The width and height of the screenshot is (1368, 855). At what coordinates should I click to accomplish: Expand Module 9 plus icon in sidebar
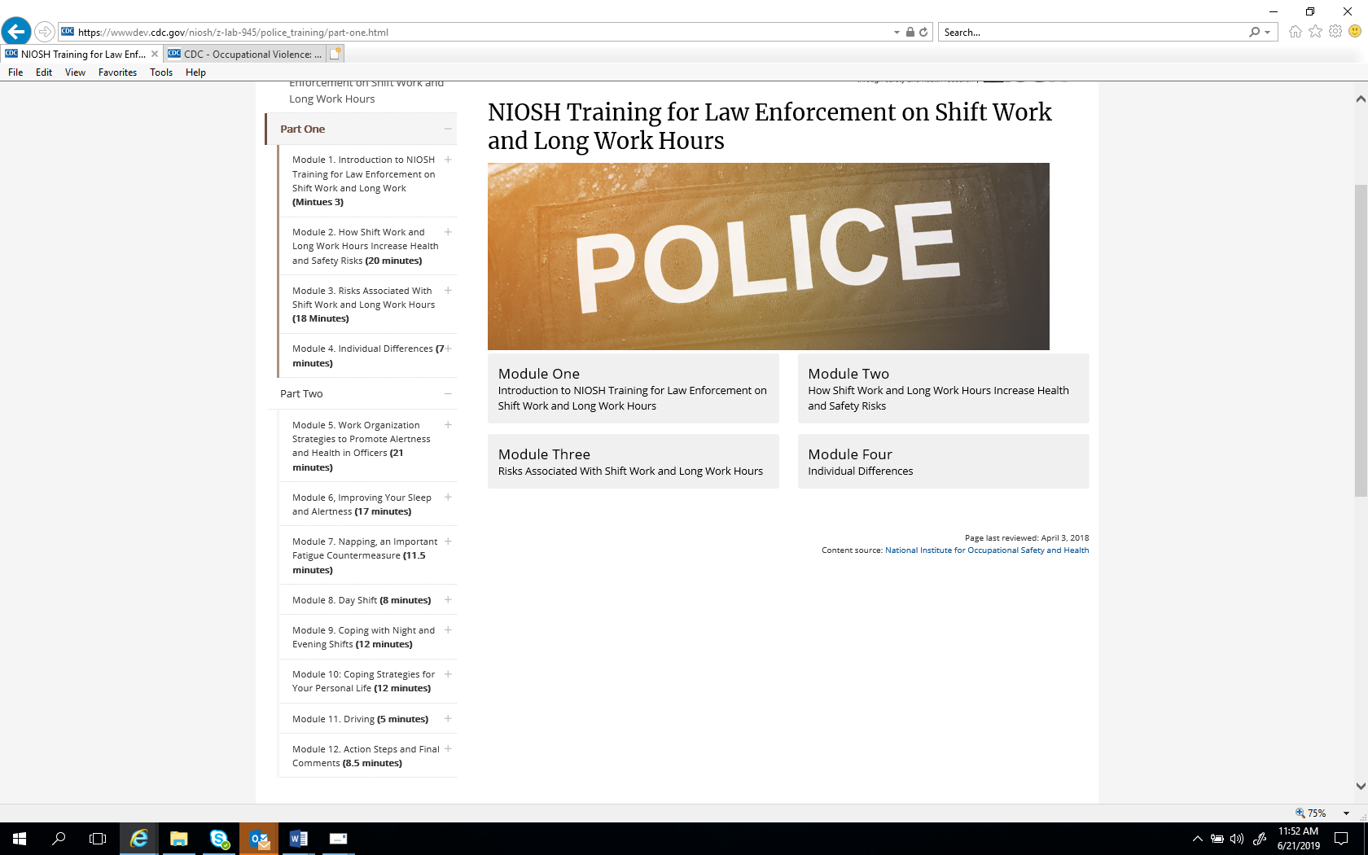coord(448,630)
